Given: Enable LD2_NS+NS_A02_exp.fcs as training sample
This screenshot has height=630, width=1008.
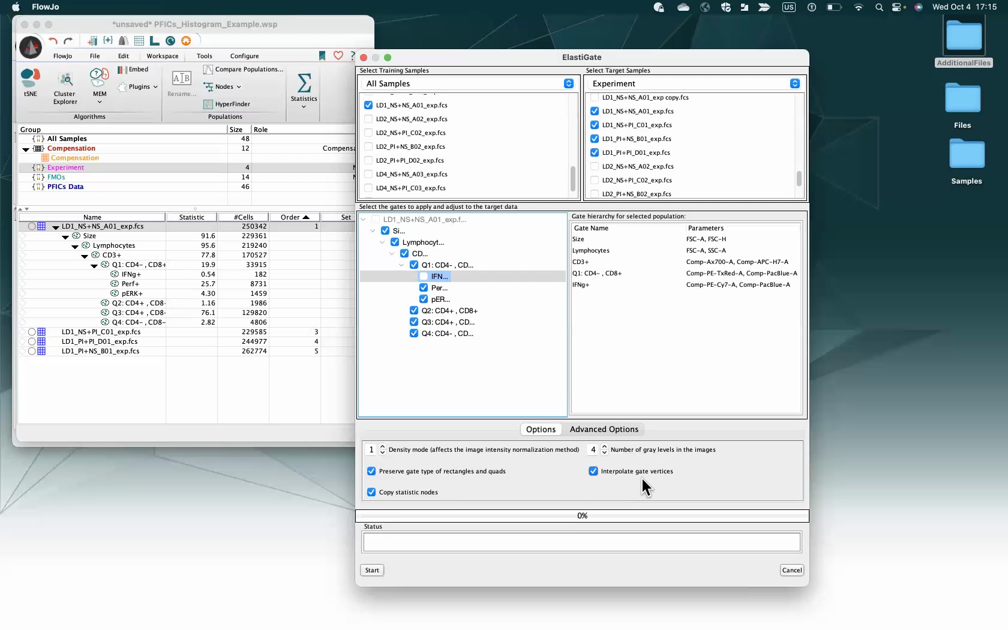Looking at the screenshot, I should click(x=368, y=119).
